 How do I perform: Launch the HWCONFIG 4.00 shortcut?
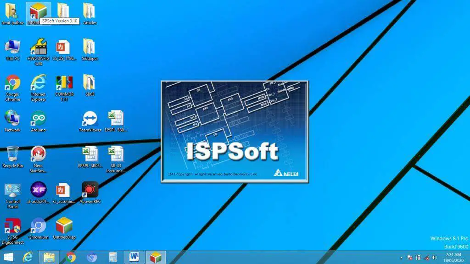(x=38, y=52)
